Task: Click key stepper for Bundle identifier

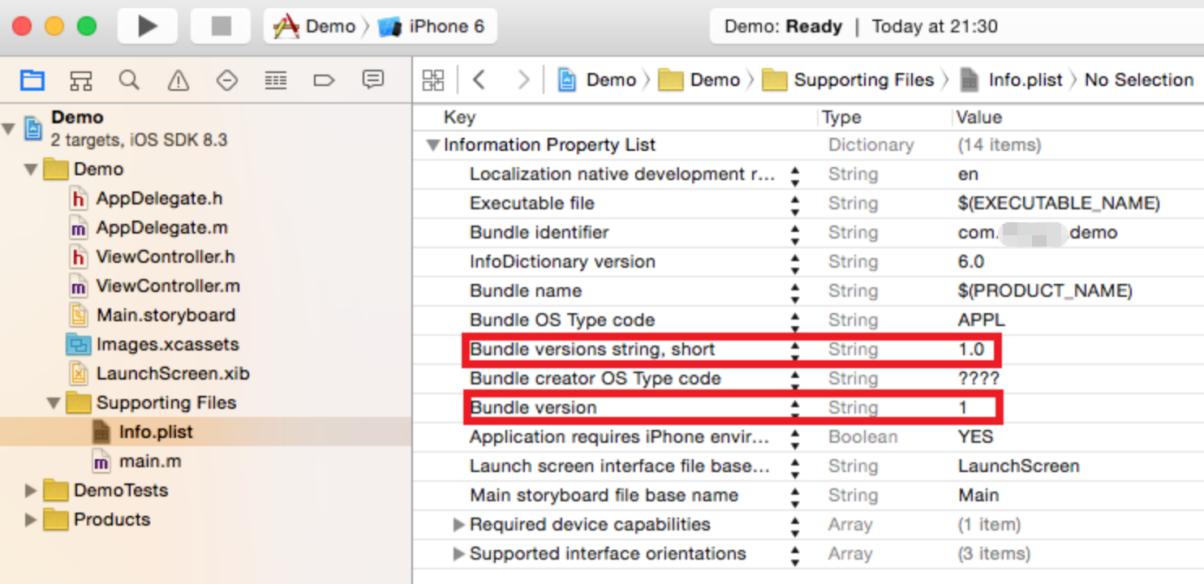Action: (795, 233)
